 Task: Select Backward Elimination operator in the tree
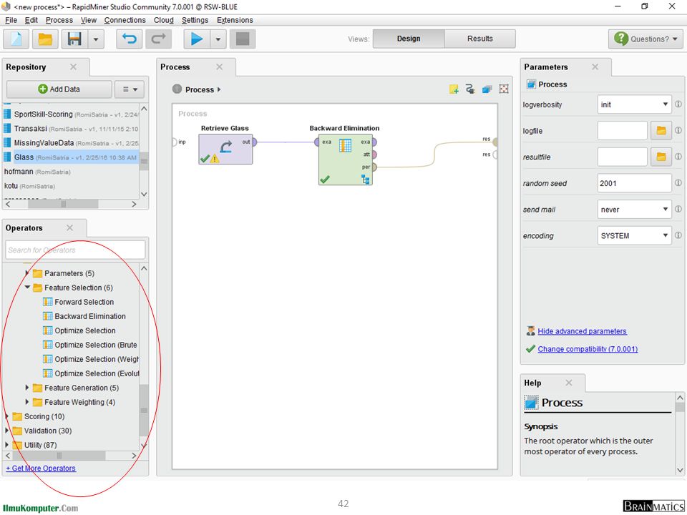[84, 316]
